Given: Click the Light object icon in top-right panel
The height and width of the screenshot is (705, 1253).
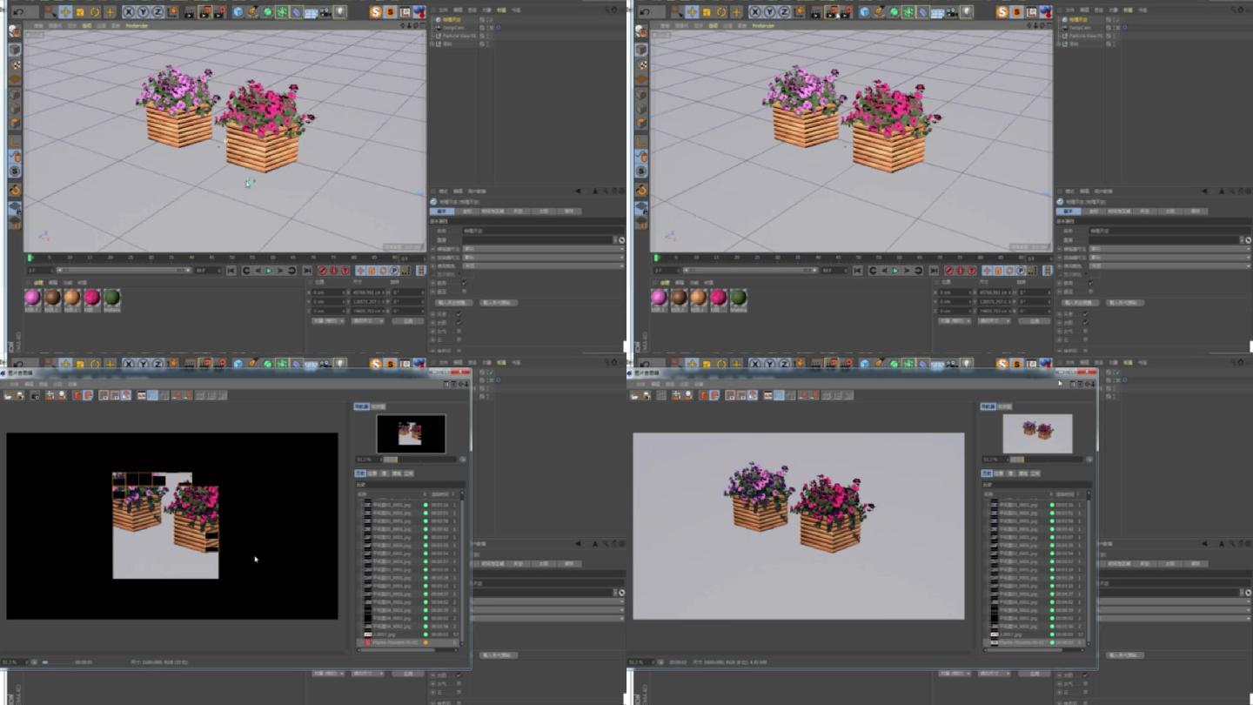Looking at the screenshot, I should [967, 12].
